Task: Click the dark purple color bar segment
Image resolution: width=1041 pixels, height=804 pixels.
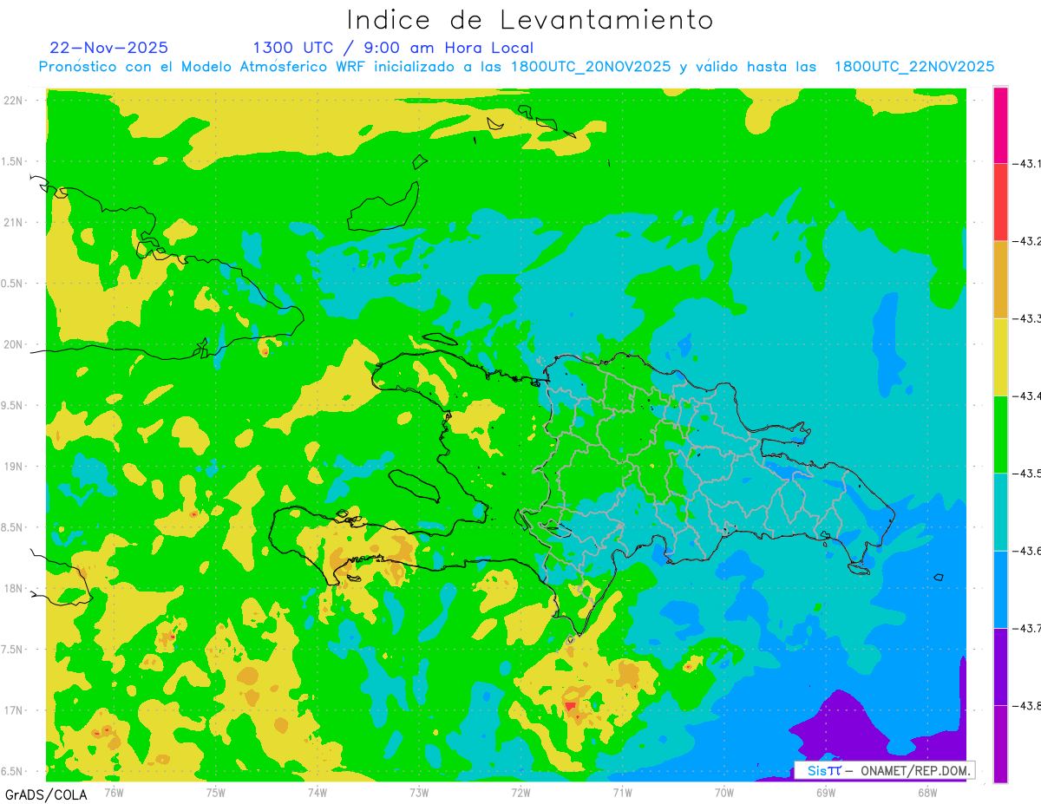Action: point(1000,666)
